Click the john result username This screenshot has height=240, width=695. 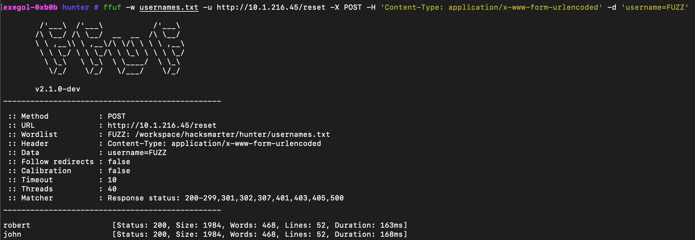[x=12, y=234]
